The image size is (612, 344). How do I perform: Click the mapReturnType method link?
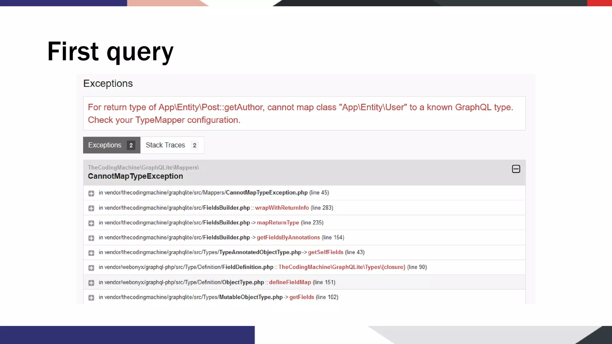(x=278, y=223)
